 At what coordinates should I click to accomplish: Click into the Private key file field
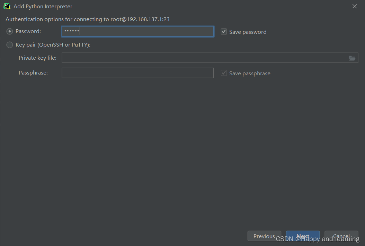[210, 58]
